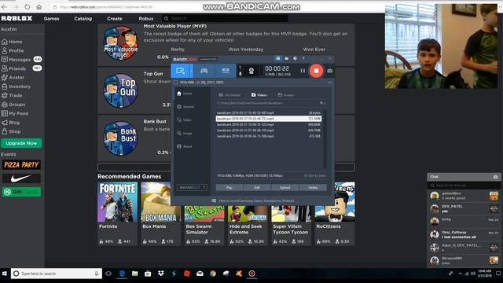The height and width of the screenshot is (283, 503).
Task: Click the Edit button in Bandicam
Action: [x=257, y=187]
